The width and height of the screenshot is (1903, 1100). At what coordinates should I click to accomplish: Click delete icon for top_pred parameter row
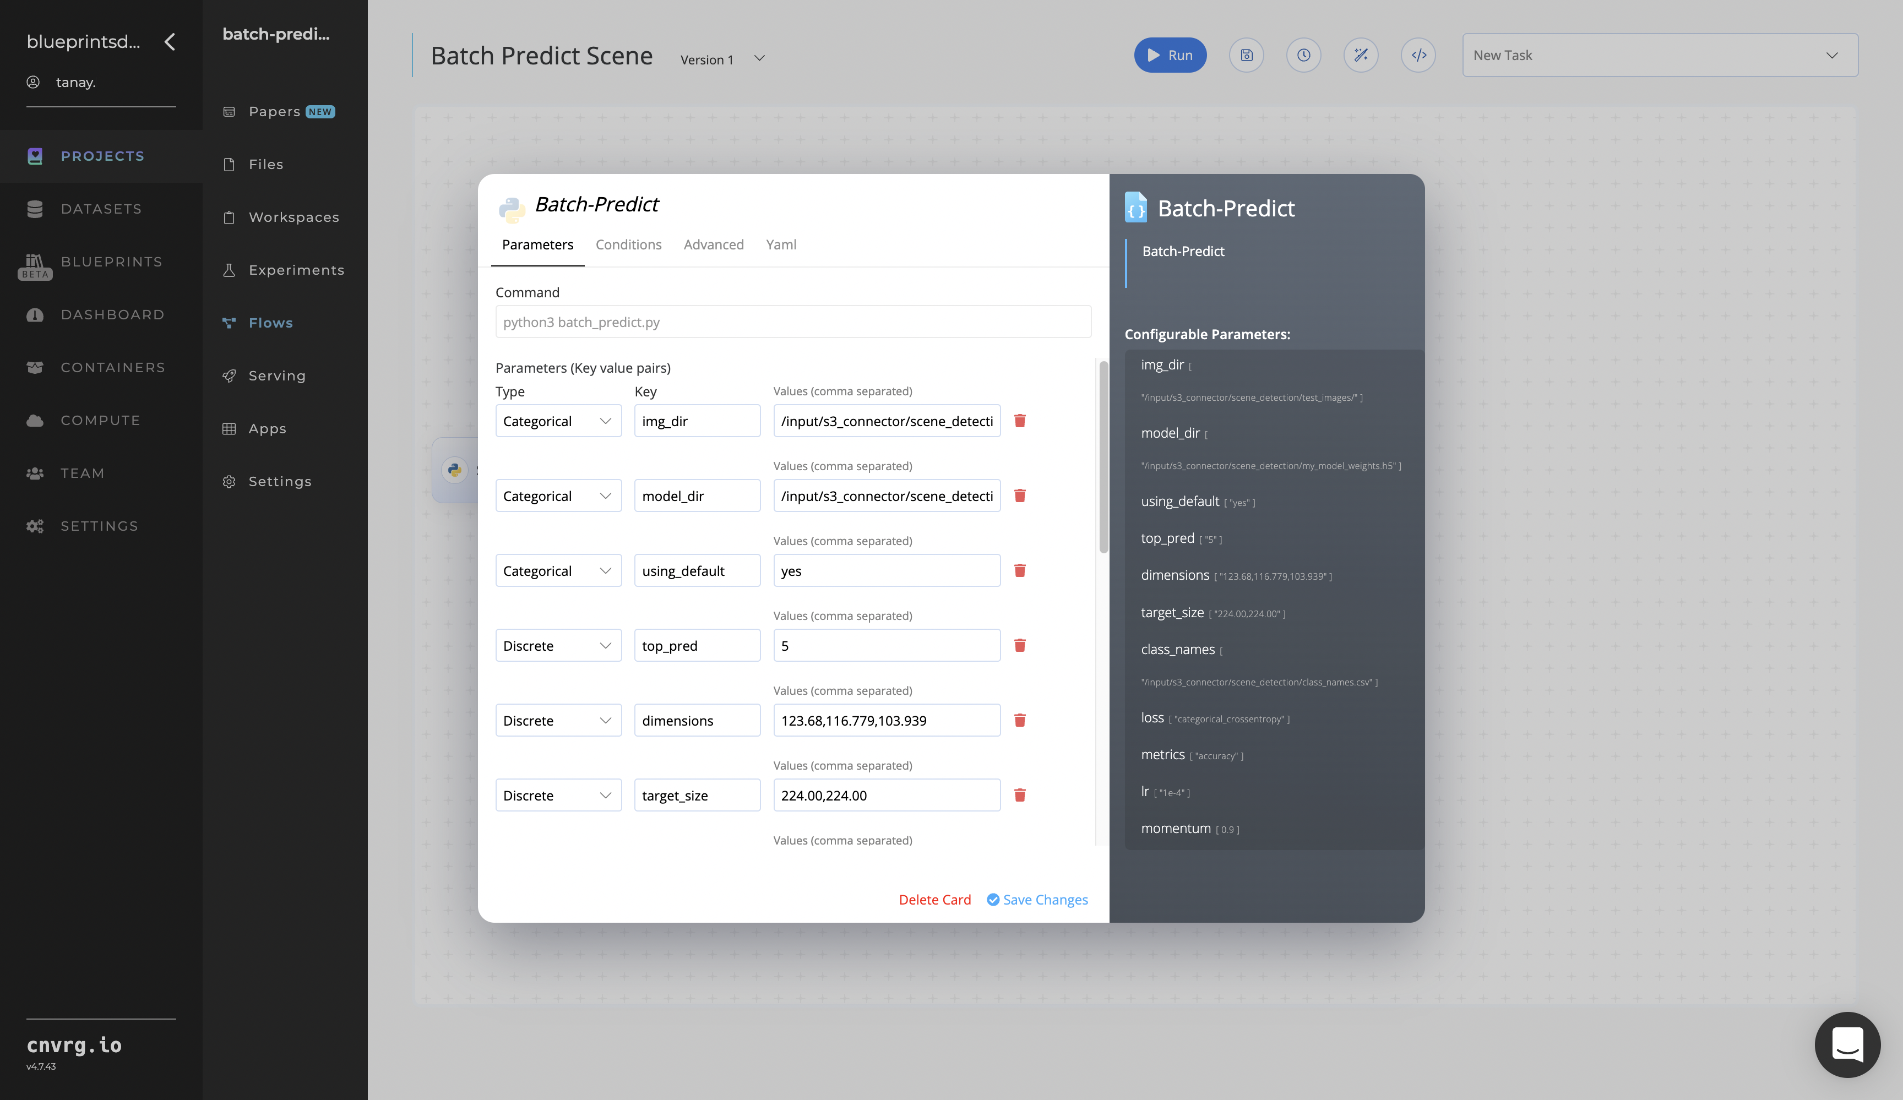1020,644
